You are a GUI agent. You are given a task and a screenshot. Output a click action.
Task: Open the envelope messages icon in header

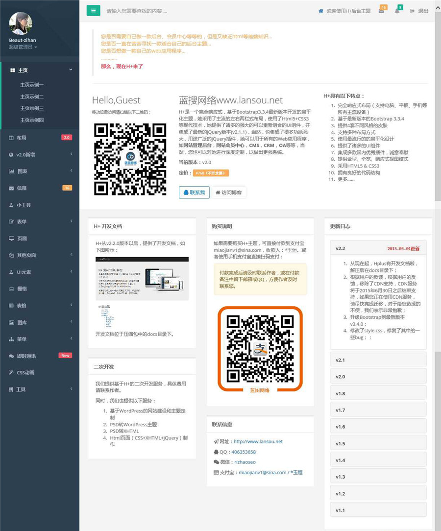[x=381, y=11]
